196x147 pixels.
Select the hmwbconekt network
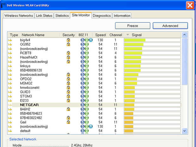coord(30,88)
